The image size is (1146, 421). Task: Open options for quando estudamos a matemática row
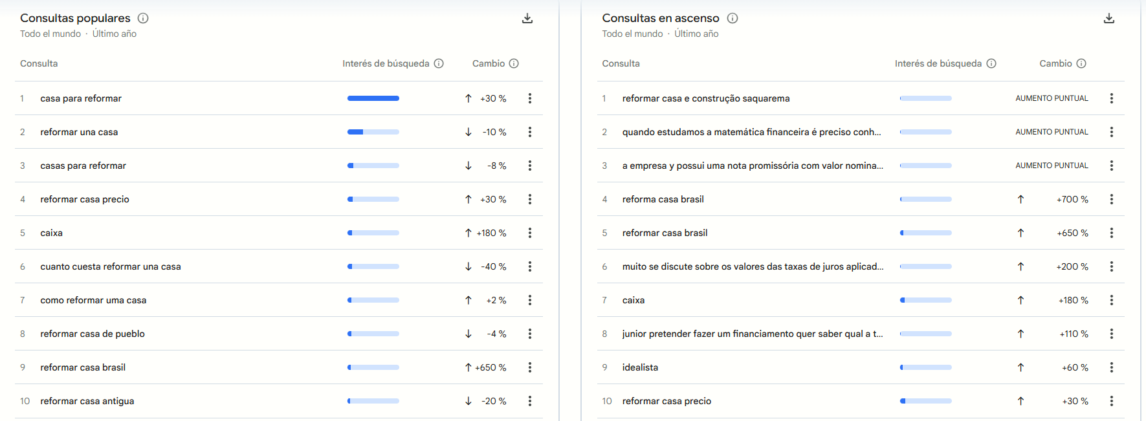point(1112,132)
